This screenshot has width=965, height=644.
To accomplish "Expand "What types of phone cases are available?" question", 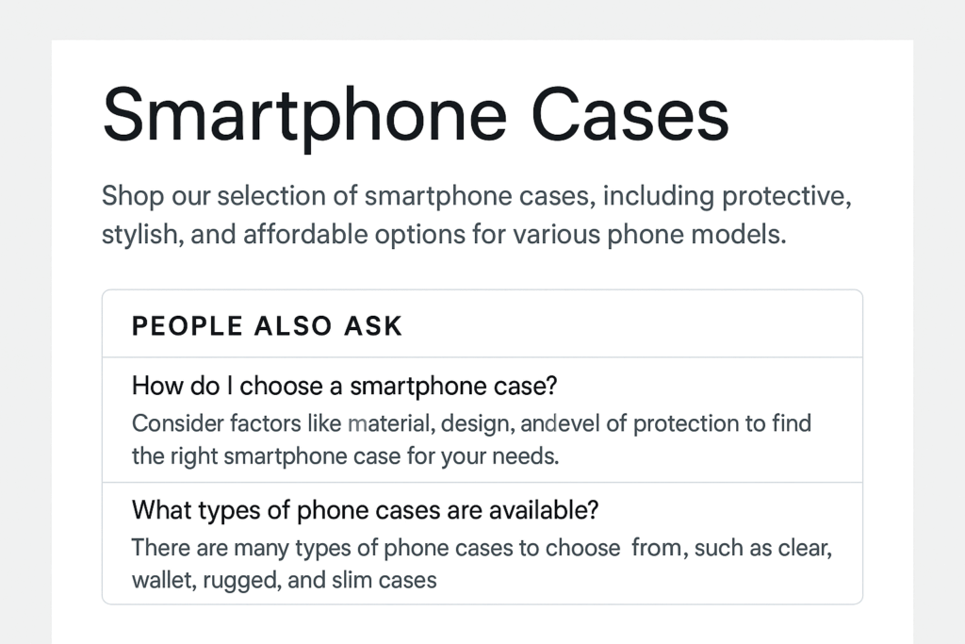I will (x=365, y=510).
